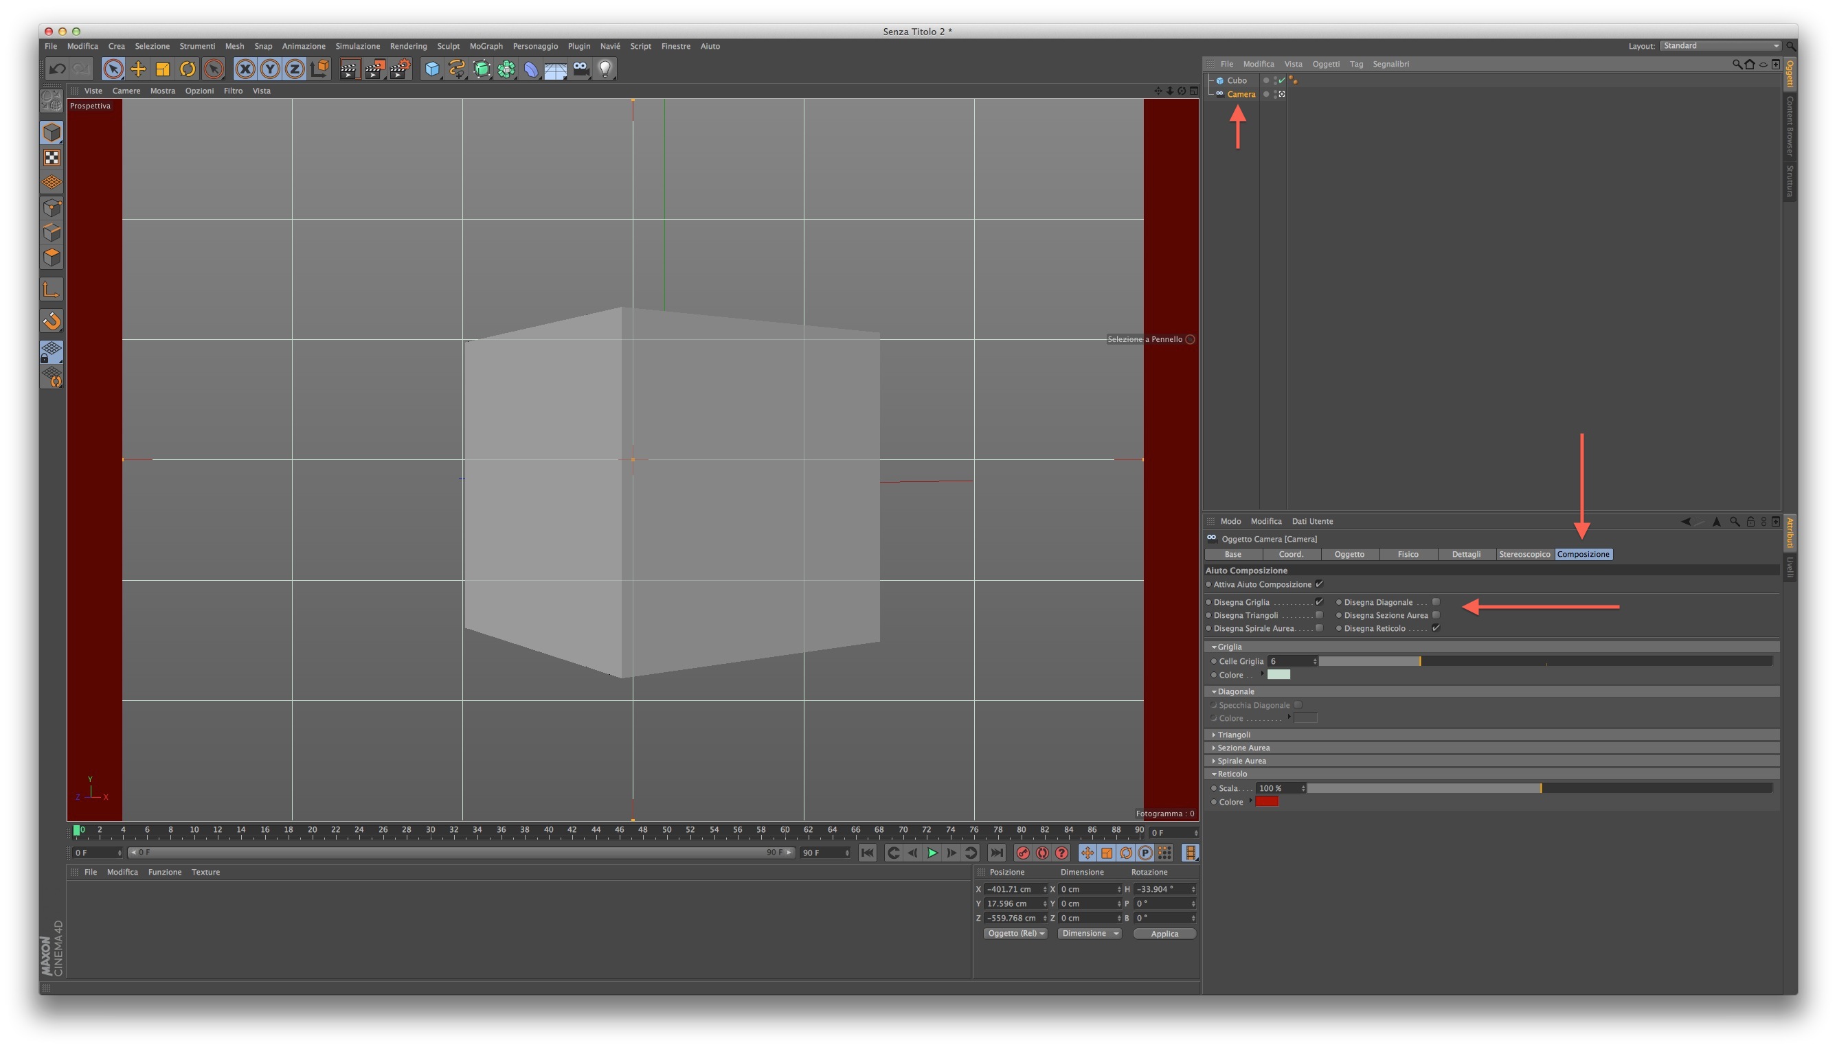The image size is (1837, 1049).
Task: Click the Camera object toolbar icon
Action: pos(581,69)
